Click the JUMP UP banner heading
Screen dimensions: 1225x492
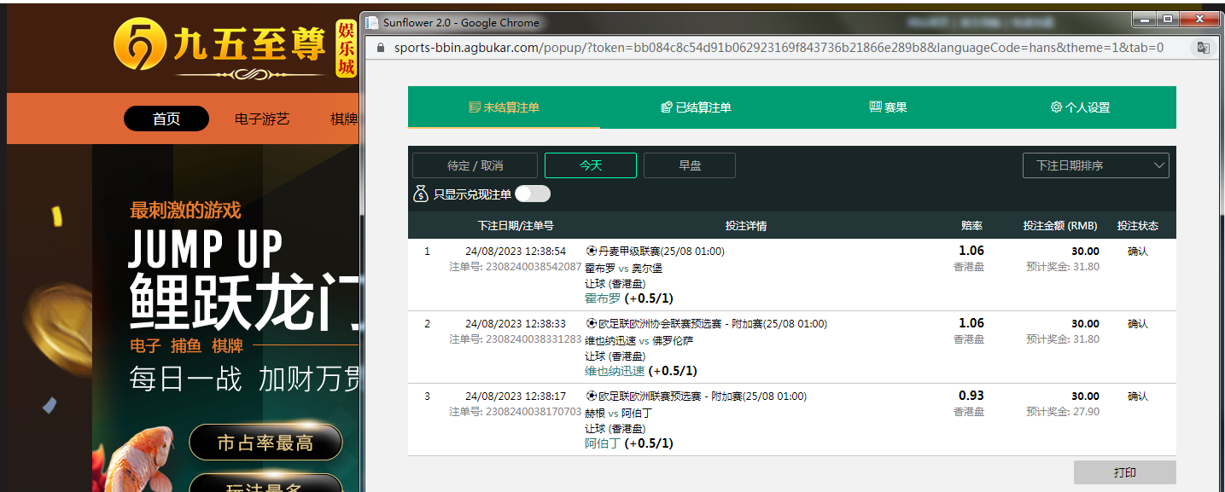coord(205,251)
